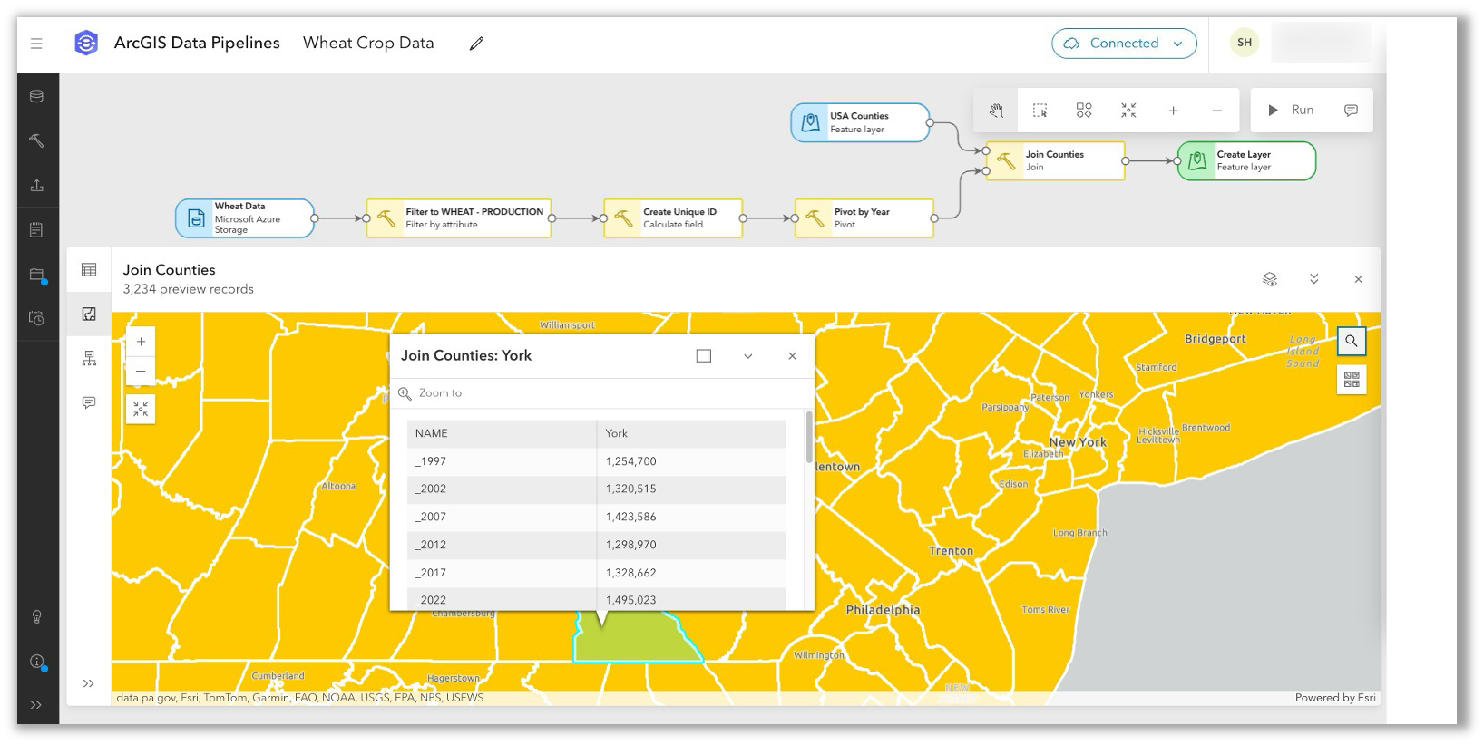Click the auto layout diagram icon
The image size is (1484, 745).
(1084, 110)
